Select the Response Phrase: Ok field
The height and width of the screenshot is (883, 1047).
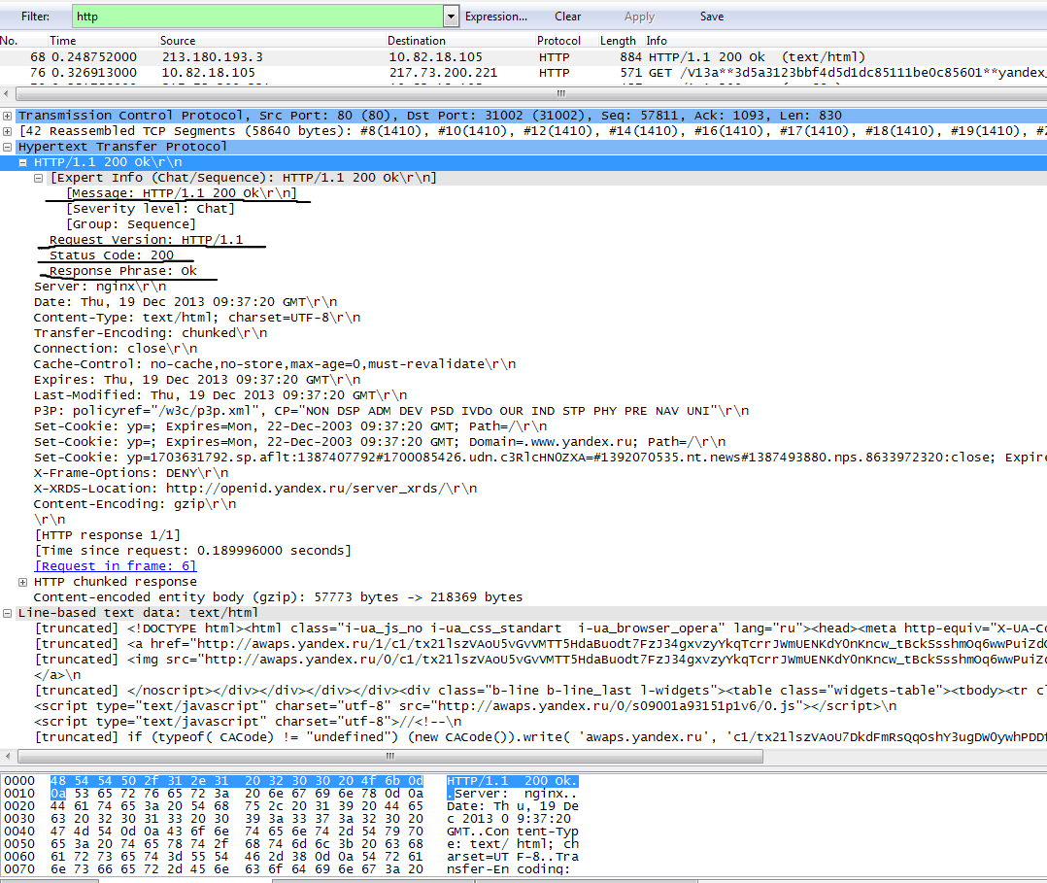tap(122, 270)
